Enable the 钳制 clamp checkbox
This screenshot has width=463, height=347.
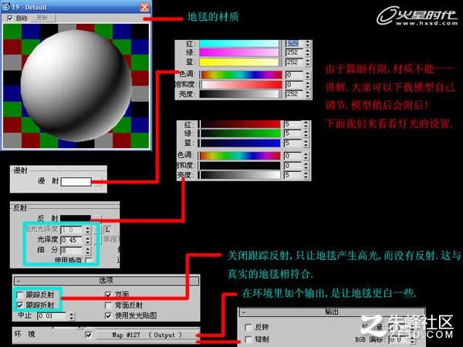(248, 339)
